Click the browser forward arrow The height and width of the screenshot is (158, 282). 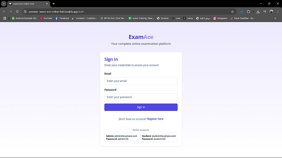[x=11, y=12]
